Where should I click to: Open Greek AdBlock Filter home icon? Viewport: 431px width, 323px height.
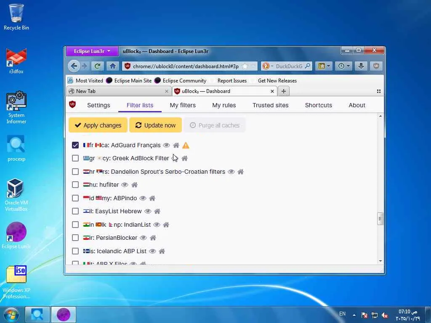coord(185,159)
